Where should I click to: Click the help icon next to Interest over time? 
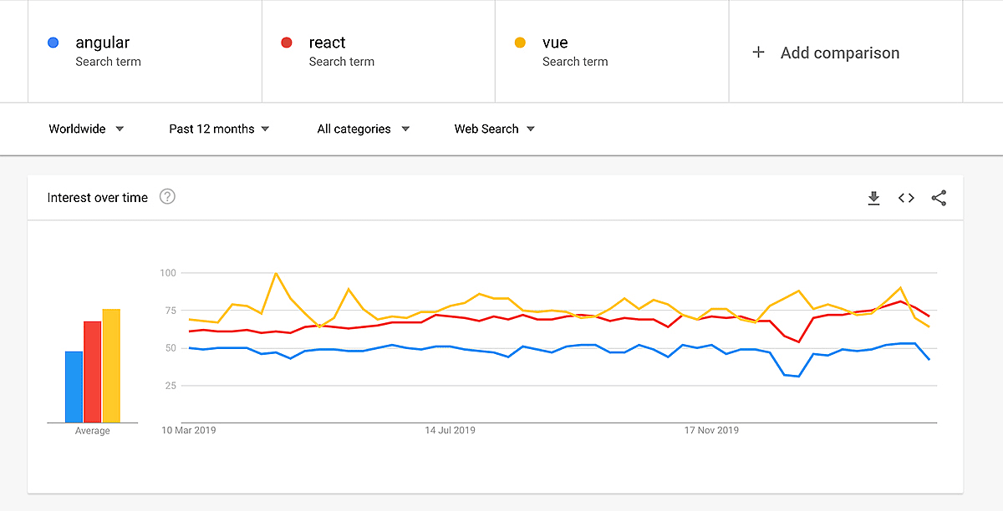pyautogui.click(x=167, y=196)
